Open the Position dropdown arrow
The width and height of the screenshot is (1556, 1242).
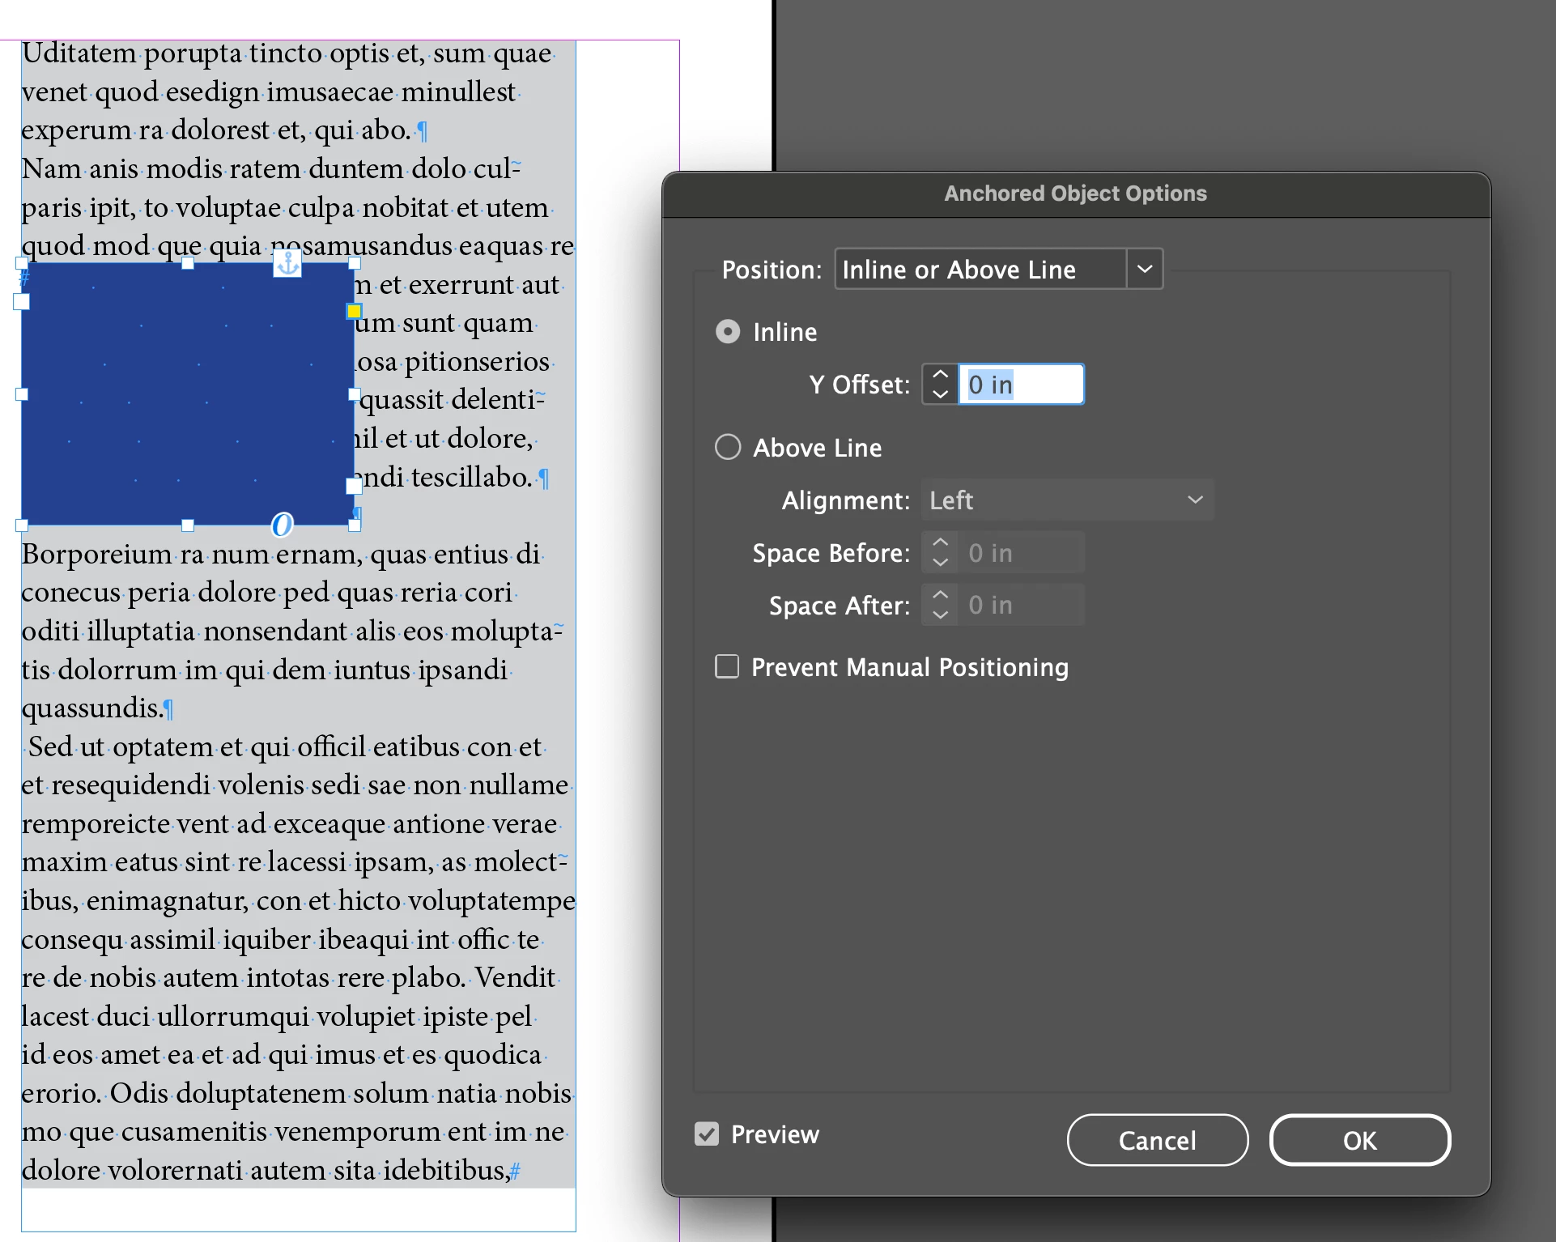coord(1144,269)
